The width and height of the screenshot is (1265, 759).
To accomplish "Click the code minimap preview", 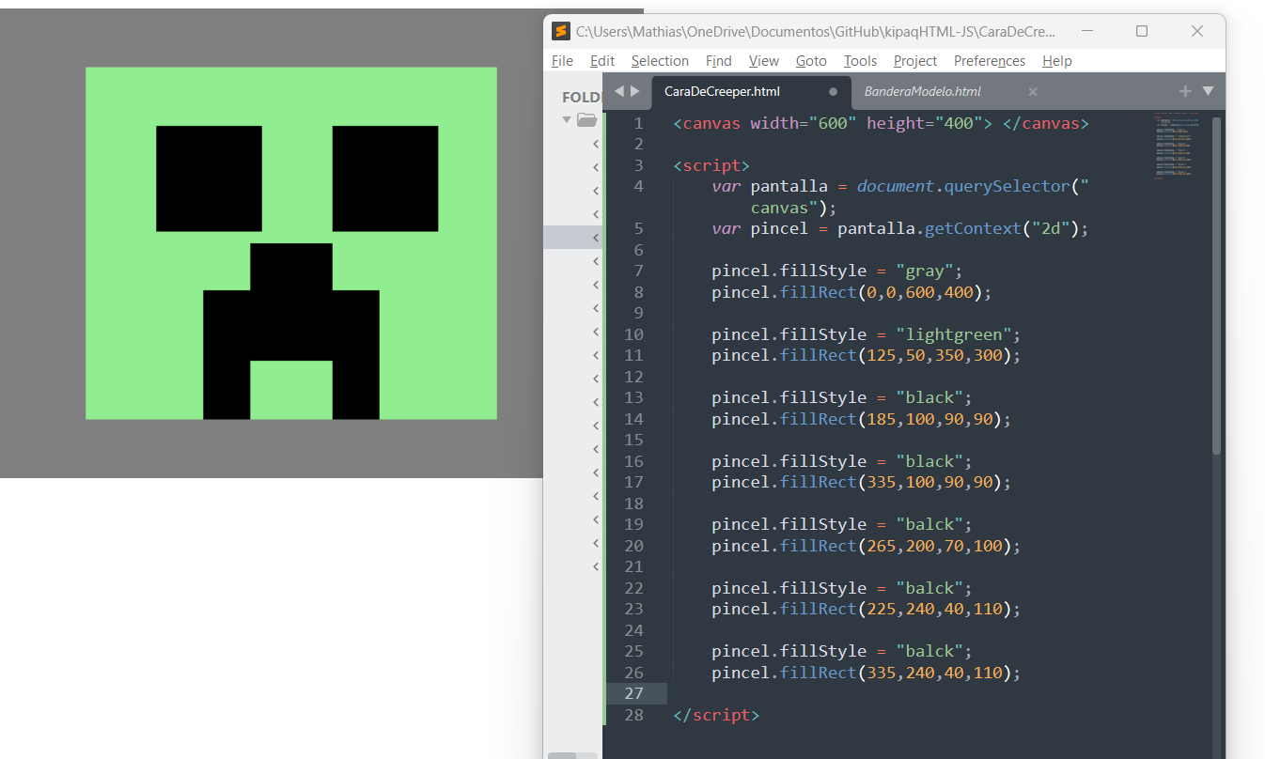I will (1178, 146).
